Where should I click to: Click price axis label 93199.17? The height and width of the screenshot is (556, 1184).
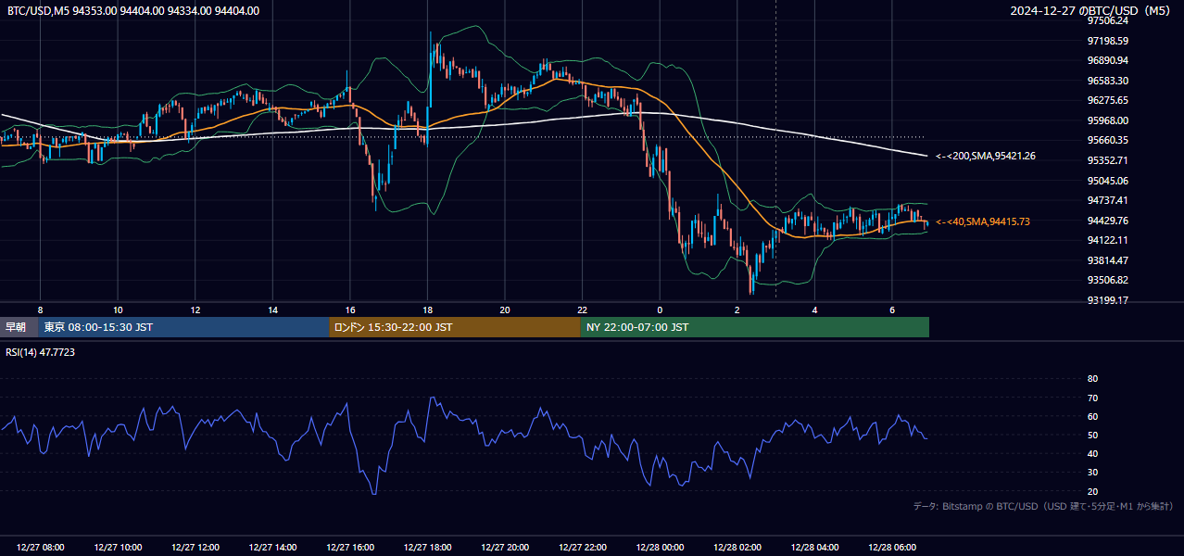tap(1108, 300)
